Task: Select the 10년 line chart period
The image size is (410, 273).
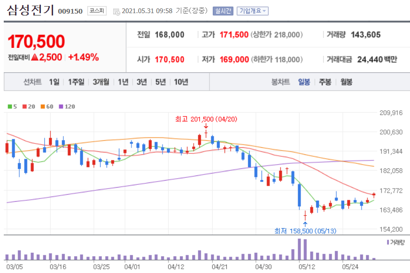Action: click(x=181, y=82)
